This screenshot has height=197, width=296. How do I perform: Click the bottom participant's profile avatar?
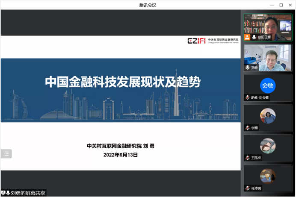tap(268, 176)
